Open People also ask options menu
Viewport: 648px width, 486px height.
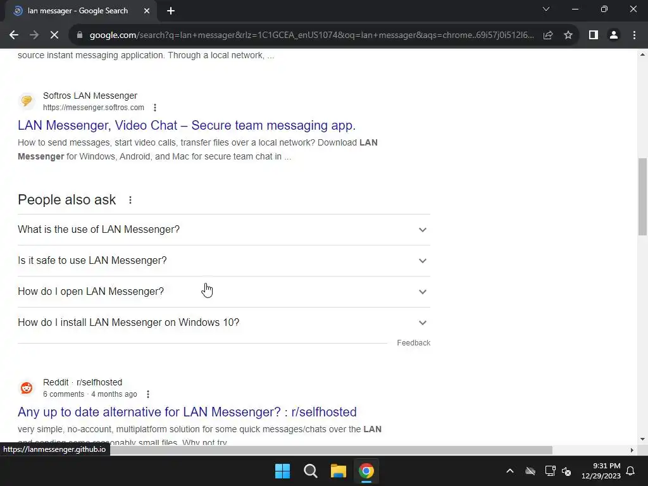[x=130, y=200]
